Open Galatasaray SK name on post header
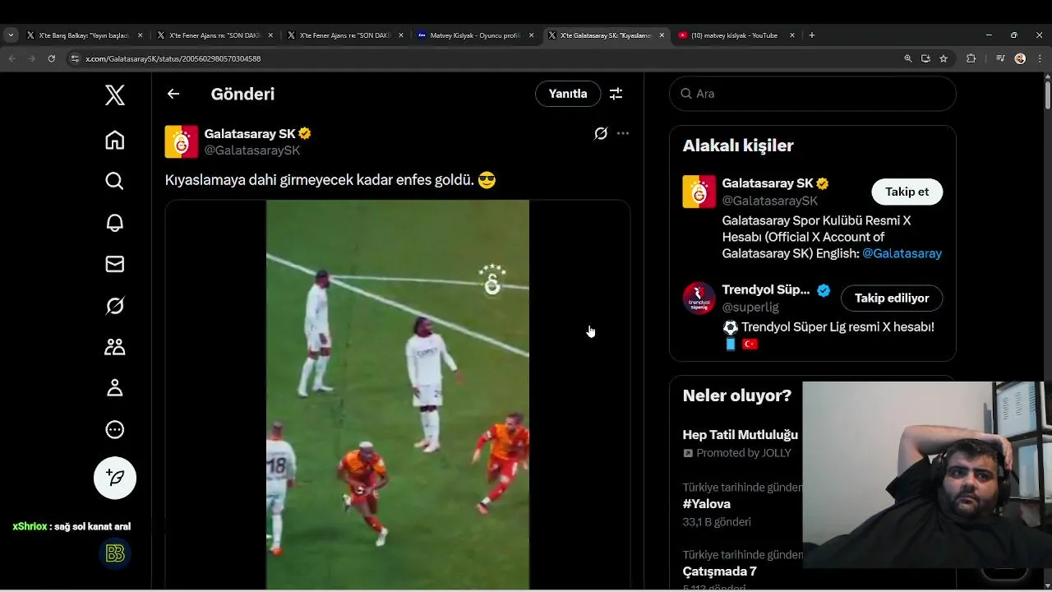This screenshot has width=1052, height=592. pos(250,133)
